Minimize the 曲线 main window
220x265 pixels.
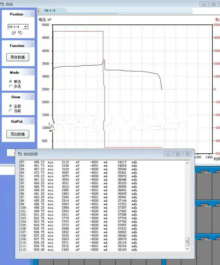204,4
